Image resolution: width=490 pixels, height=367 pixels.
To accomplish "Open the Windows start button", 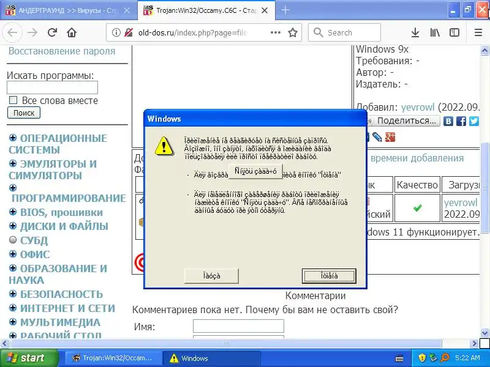I will click(29, 358).
